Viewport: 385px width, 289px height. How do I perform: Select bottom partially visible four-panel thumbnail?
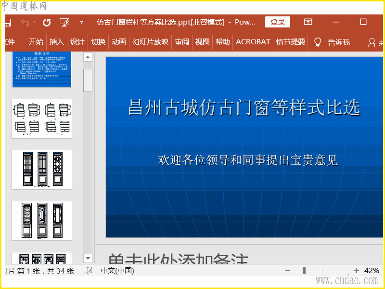click(42, 258)
